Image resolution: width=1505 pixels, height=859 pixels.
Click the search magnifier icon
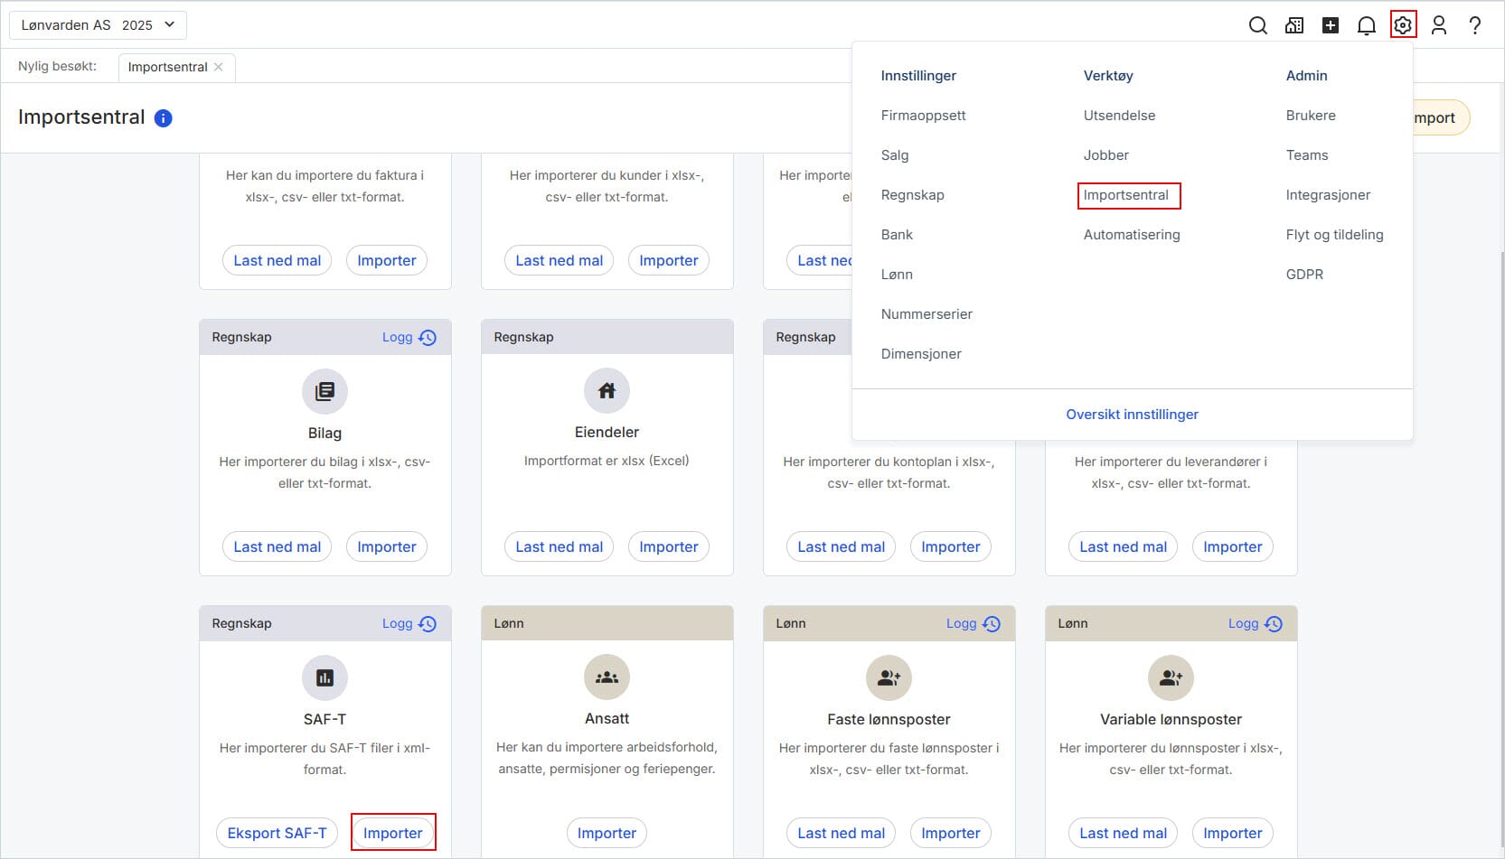tap(1257, 25)
